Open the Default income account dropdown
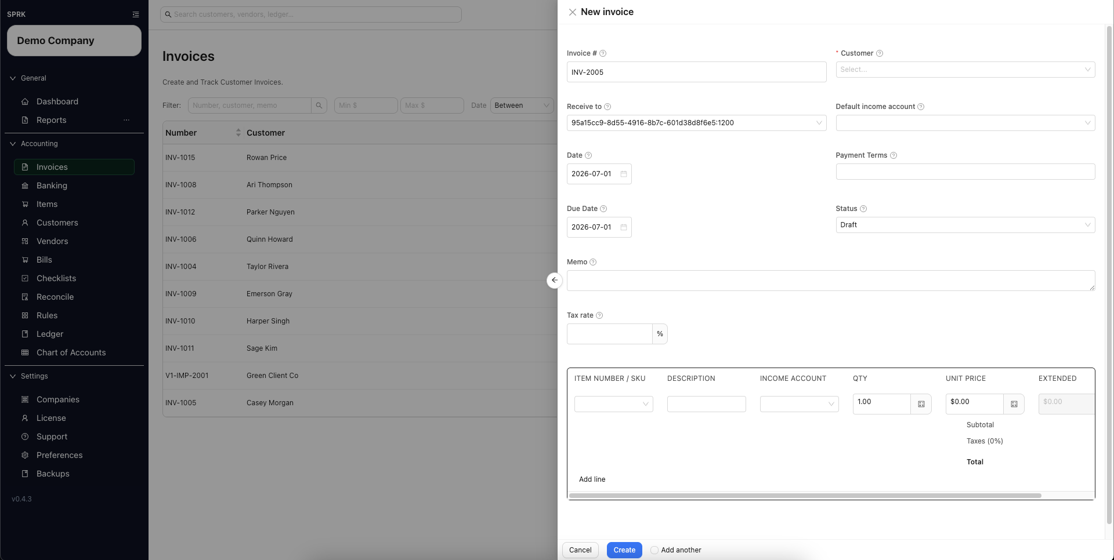 pos(965,123)
